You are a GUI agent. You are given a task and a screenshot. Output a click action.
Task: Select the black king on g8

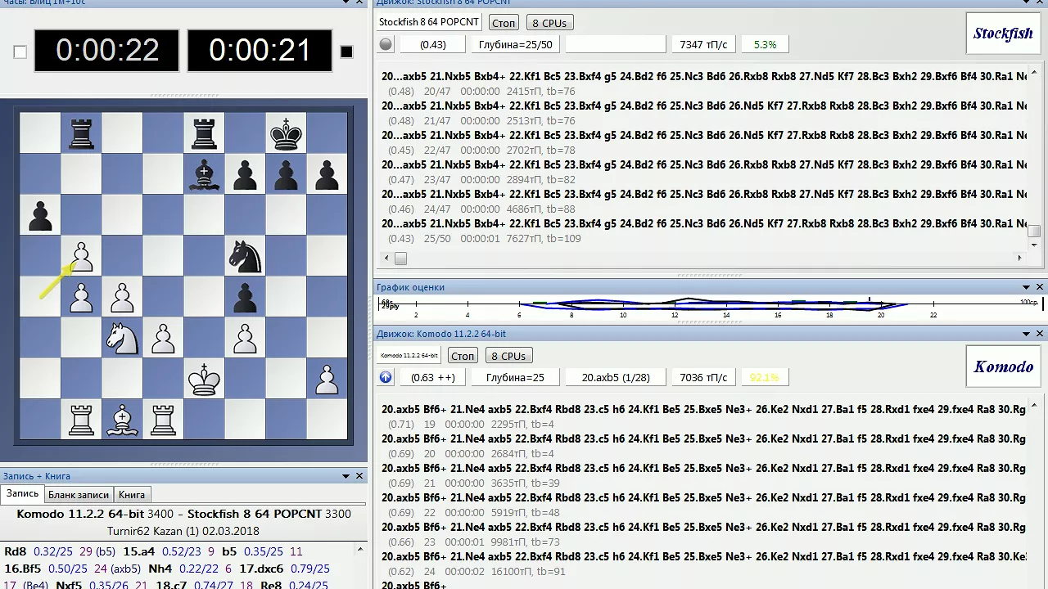[286, 133]
